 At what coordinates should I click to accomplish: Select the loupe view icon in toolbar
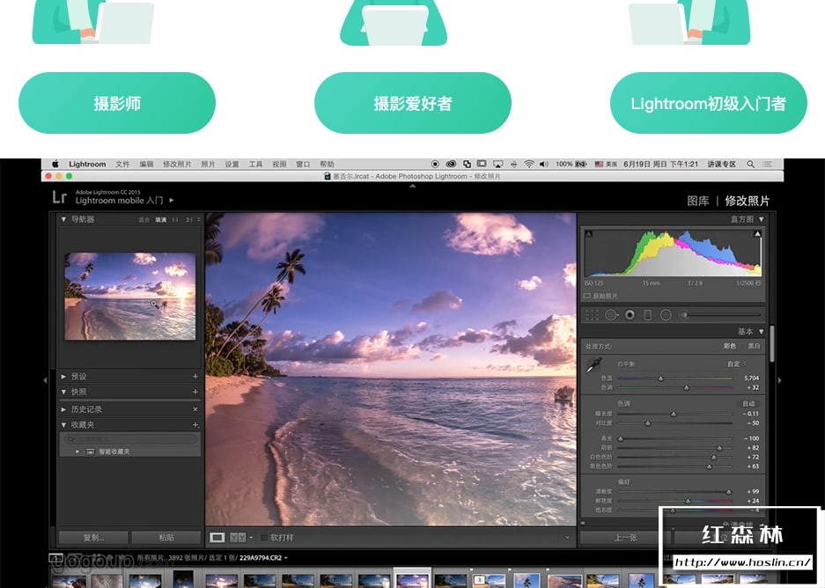click(217, 538)
